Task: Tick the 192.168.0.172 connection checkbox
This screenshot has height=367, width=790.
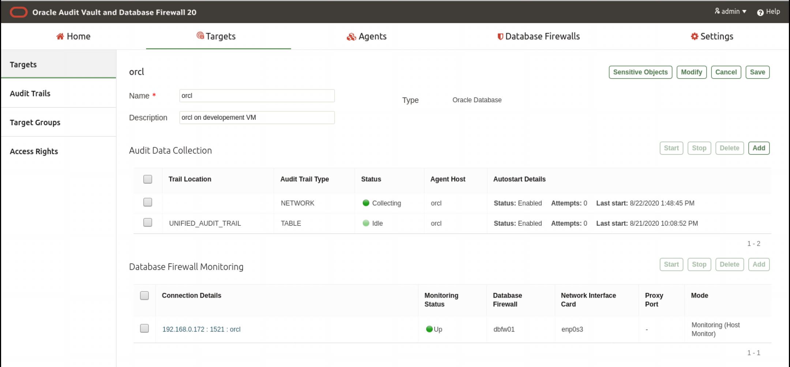Action: [144, 328]
